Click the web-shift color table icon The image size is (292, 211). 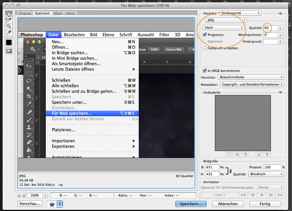[238, 154]
